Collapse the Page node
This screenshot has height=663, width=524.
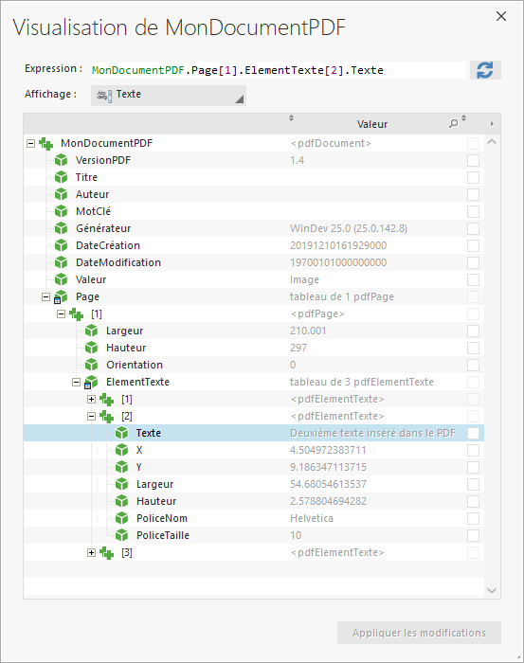click(x=45, y=296)
